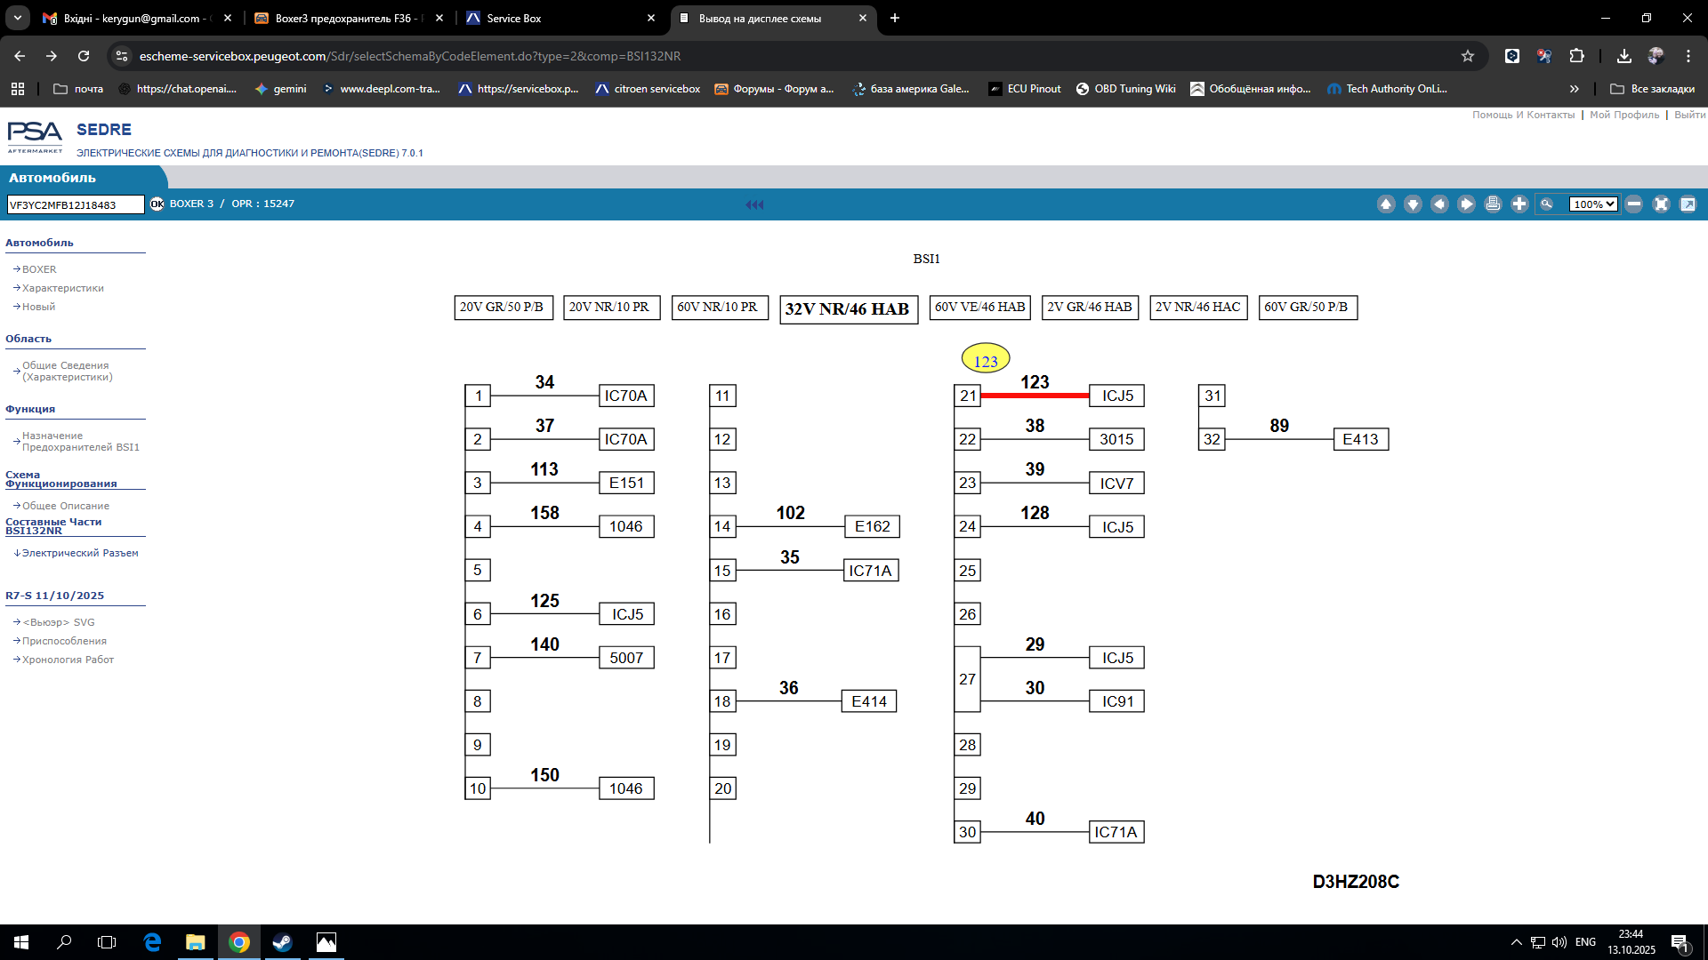Click the yellow 123 wire marker
Image resolution: width=1708 pixels, height=960 pixels.
(x=986, y=360)
